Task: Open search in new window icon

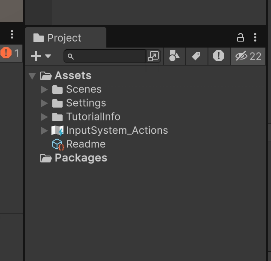Action: [x=154, y=56]
